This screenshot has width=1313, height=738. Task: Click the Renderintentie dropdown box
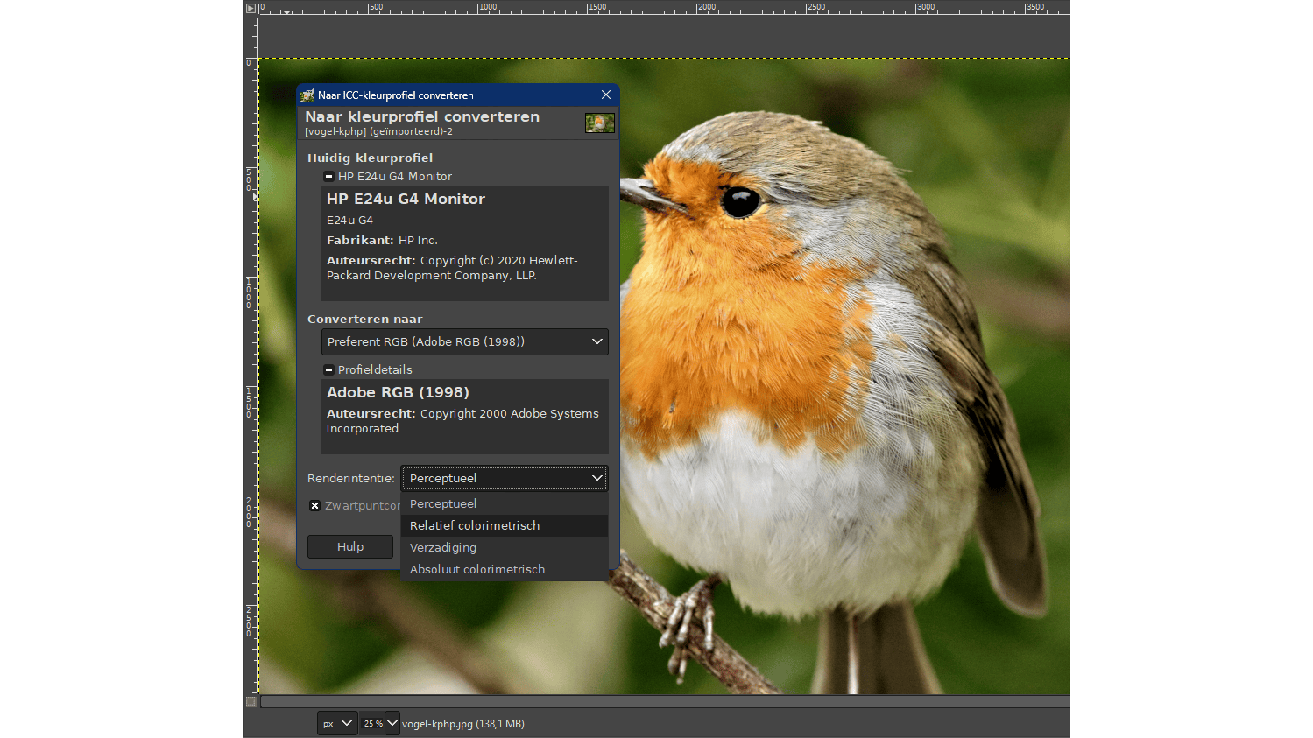tap(505, 479)
